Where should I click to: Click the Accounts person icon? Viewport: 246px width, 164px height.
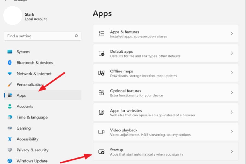coord(10,106)
